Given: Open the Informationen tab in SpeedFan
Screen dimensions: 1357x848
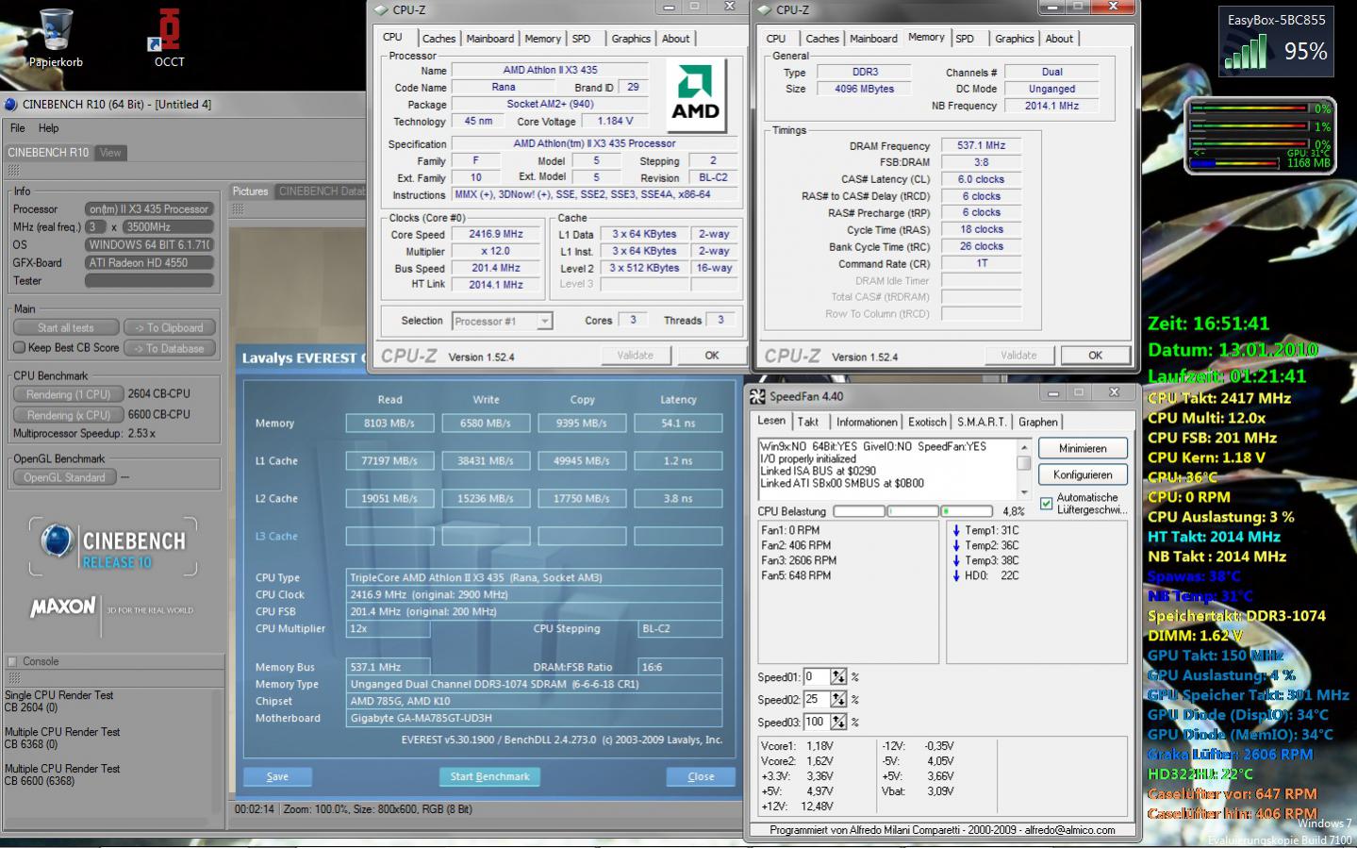Looking at the screenshot, I should coord(867,422).
